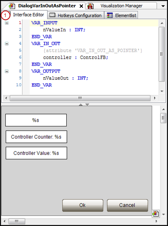Open the Hotkeys Configuration tab
168x226 pixels.
click(76, 15)
